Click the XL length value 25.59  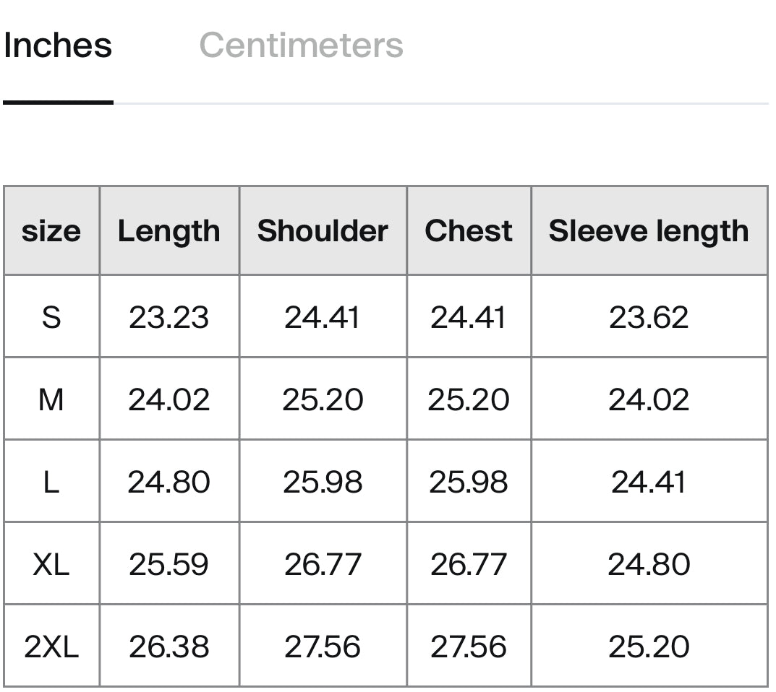[169, 564]
